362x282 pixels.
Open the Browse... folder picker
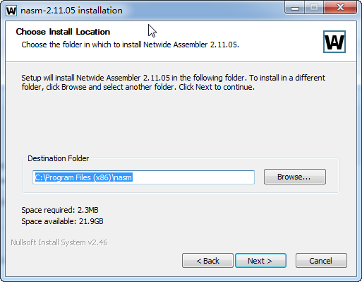click(295, 177)
